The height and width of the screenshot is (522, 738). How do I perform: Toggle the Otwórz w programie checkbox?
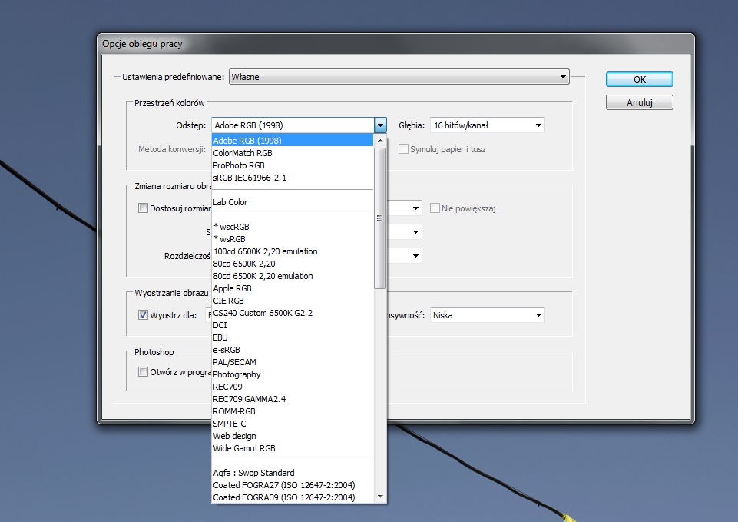(x=143, y=371)
